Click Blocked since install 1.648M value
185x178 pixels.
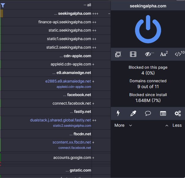148,100
